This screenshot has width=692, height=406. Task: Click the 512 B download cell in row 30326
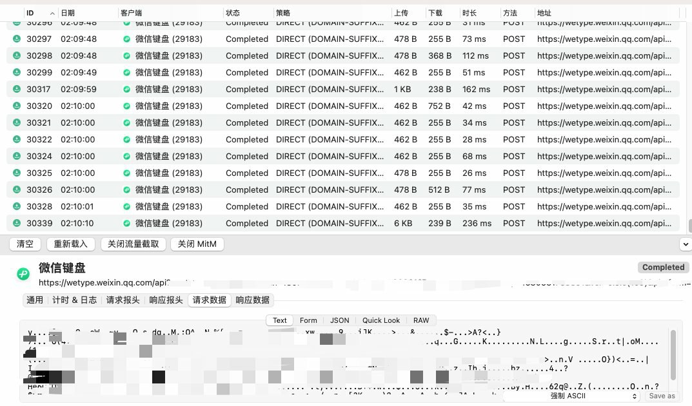tap(439, 189)
